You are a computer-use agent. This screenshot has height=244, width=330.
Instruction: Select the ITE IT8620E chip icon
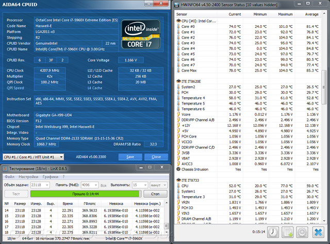pyautogui.click(x=178, y=81)
